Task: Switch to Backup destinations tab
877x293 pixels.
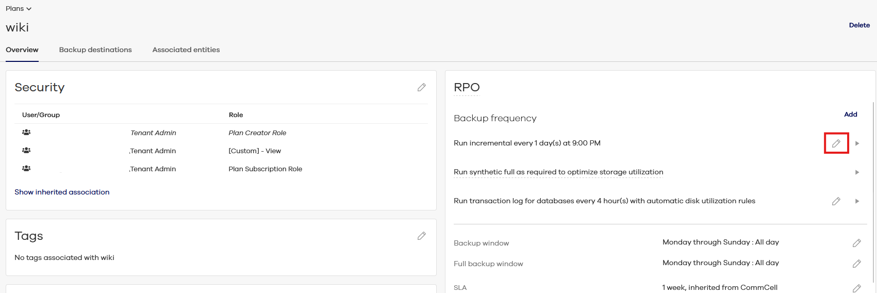Action: tap(95, 50)
